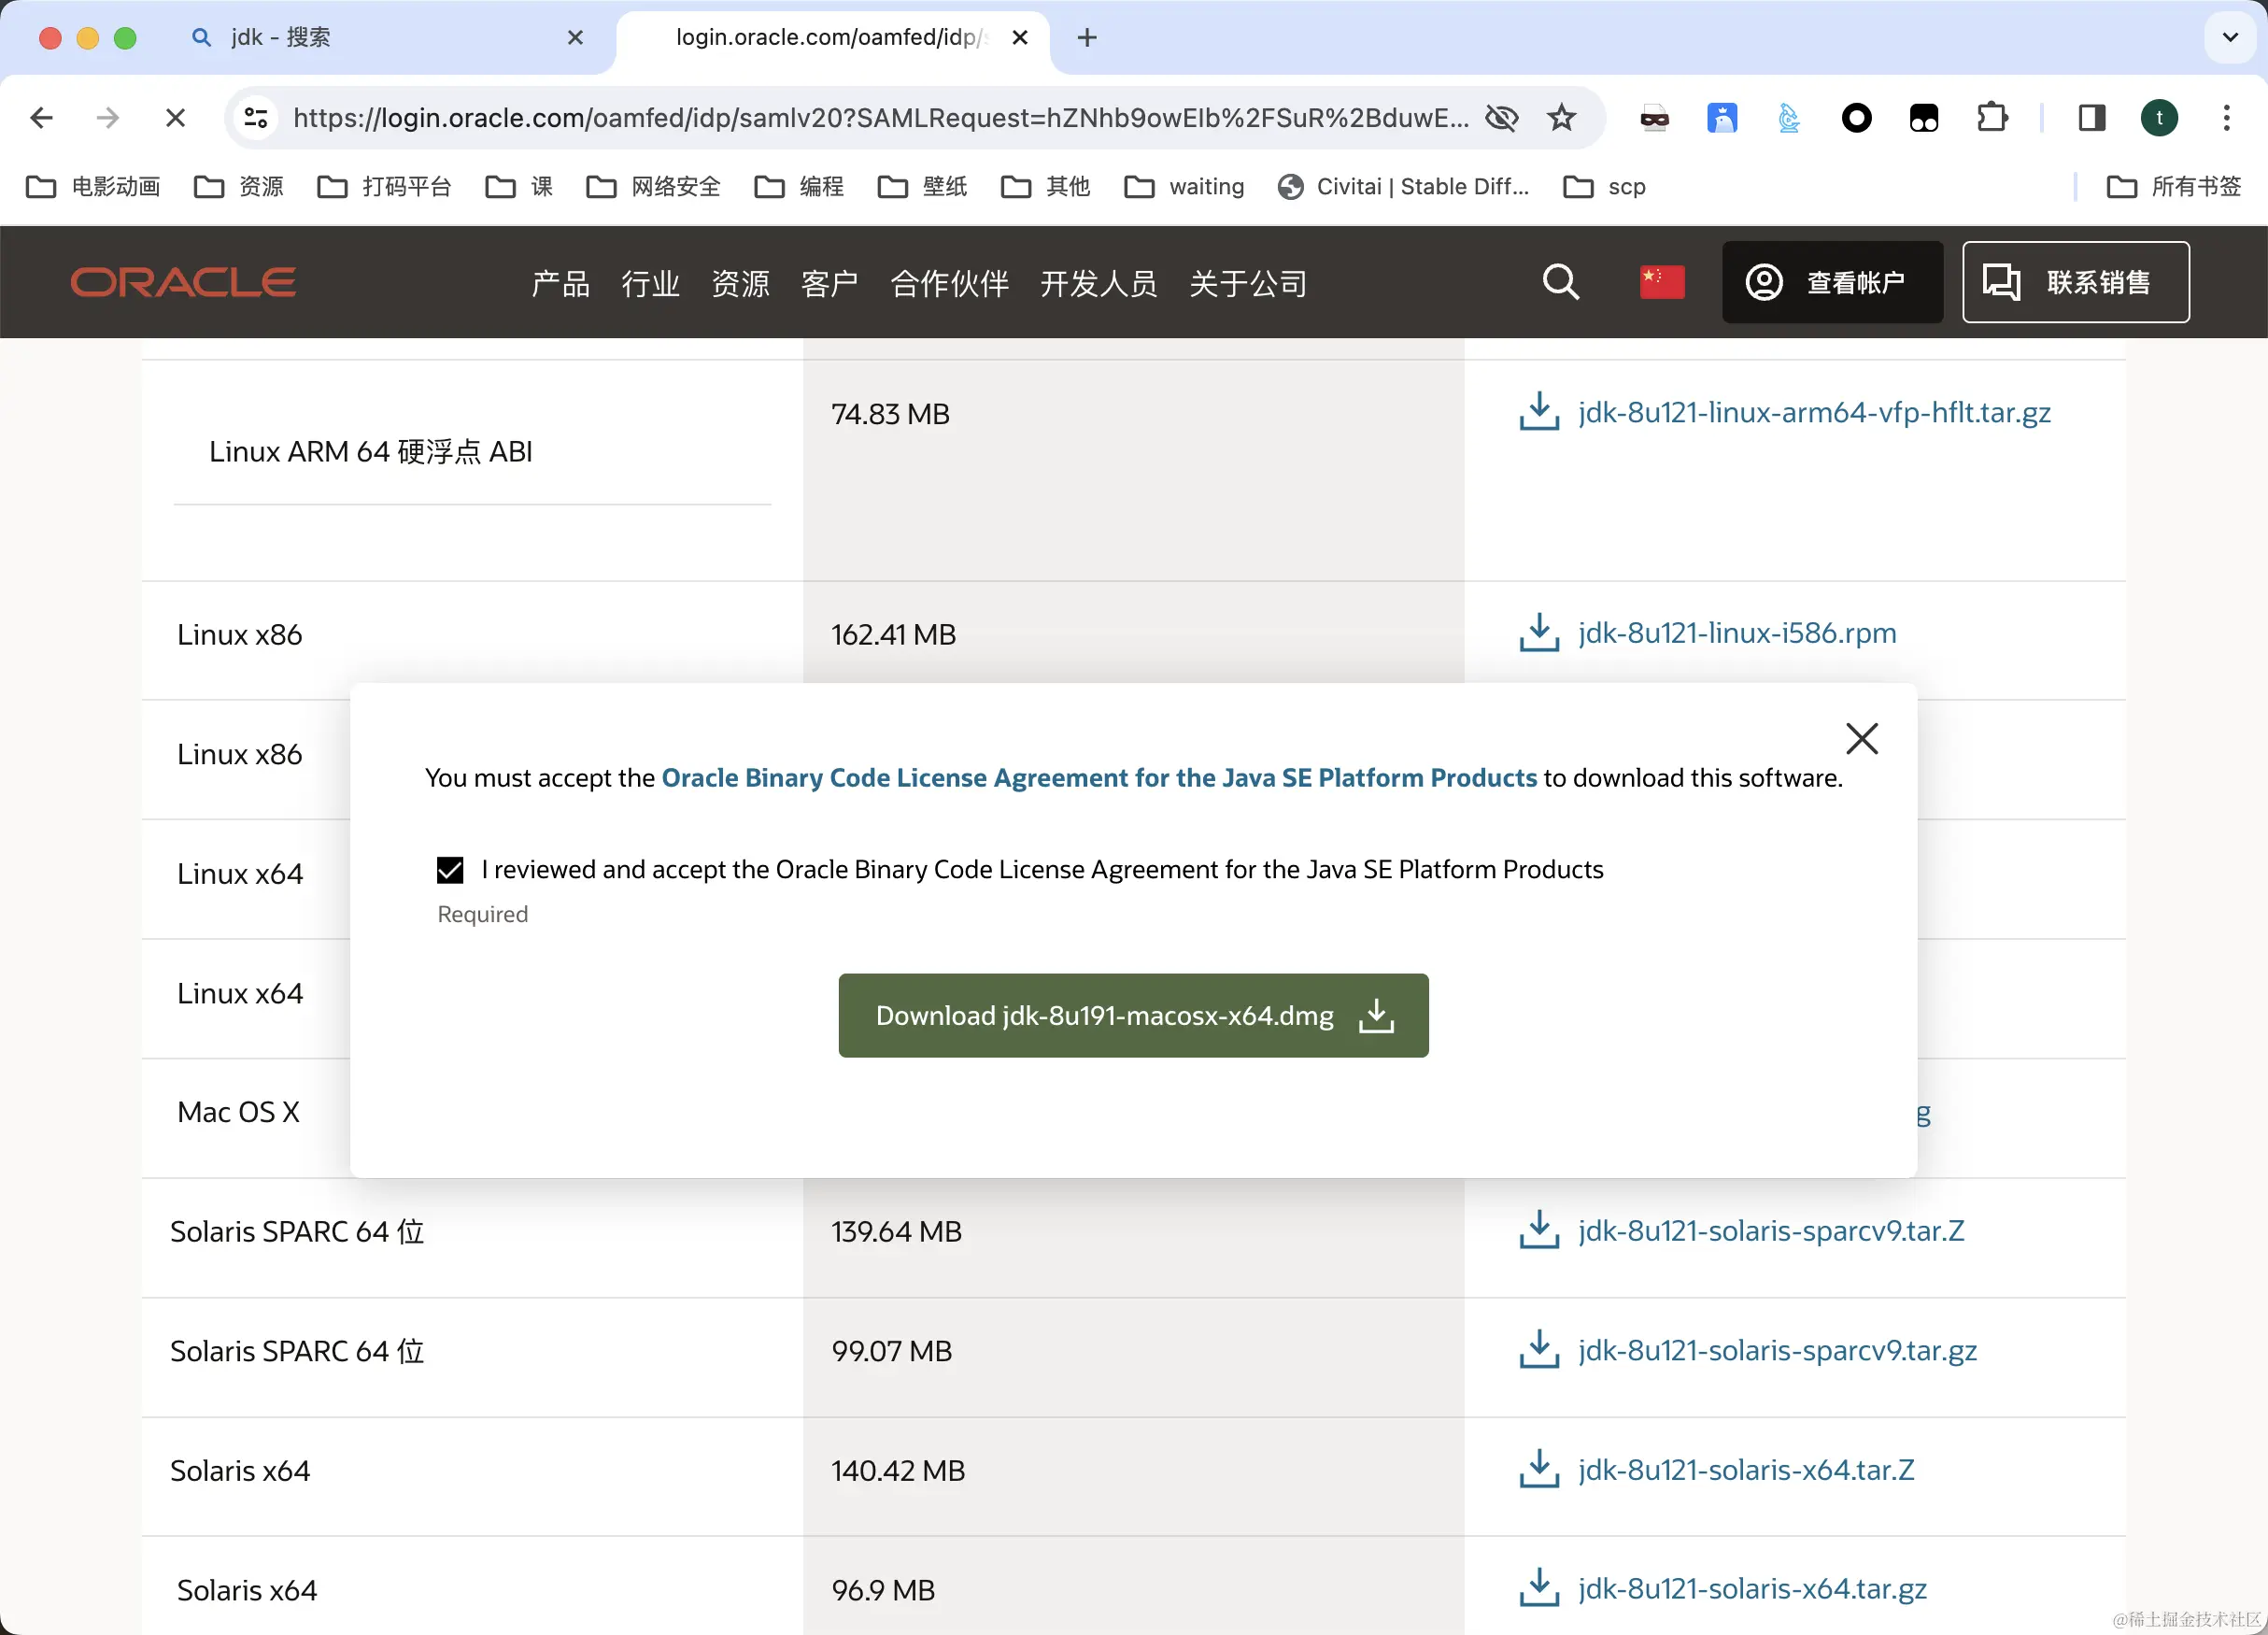This screenshot has height=1635, width=2268.
Task: Click Download jdk-8u191-macosx-x64.dmg button
Action: [x=1133, y=1015]
